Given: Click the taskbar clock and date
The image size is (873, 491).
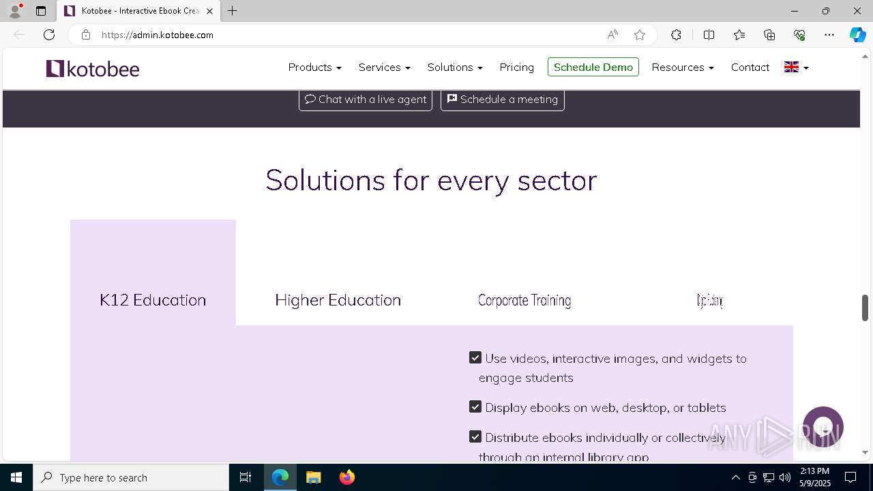Looking at the screenshot, I should click(x=814, y=477).
